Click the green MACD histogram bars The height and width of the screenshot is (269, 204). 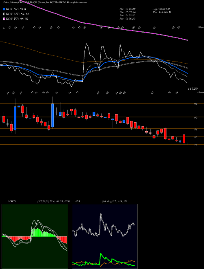(x=43, y=233)
